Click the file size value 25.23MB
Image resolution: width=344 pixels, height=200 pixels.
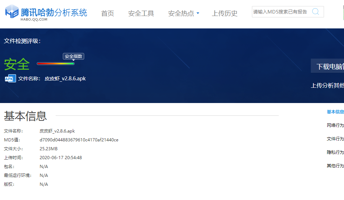[x=49, y=149]
